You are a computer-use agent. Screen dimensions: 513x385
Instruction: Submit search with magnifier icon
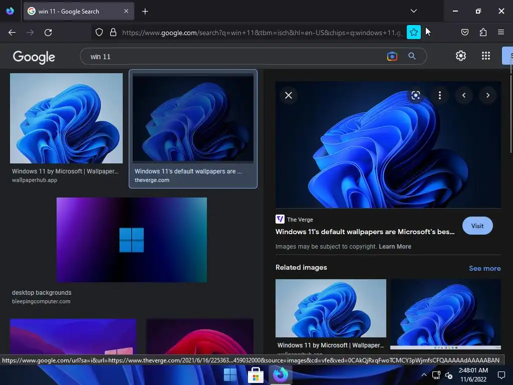click(412, 56)
